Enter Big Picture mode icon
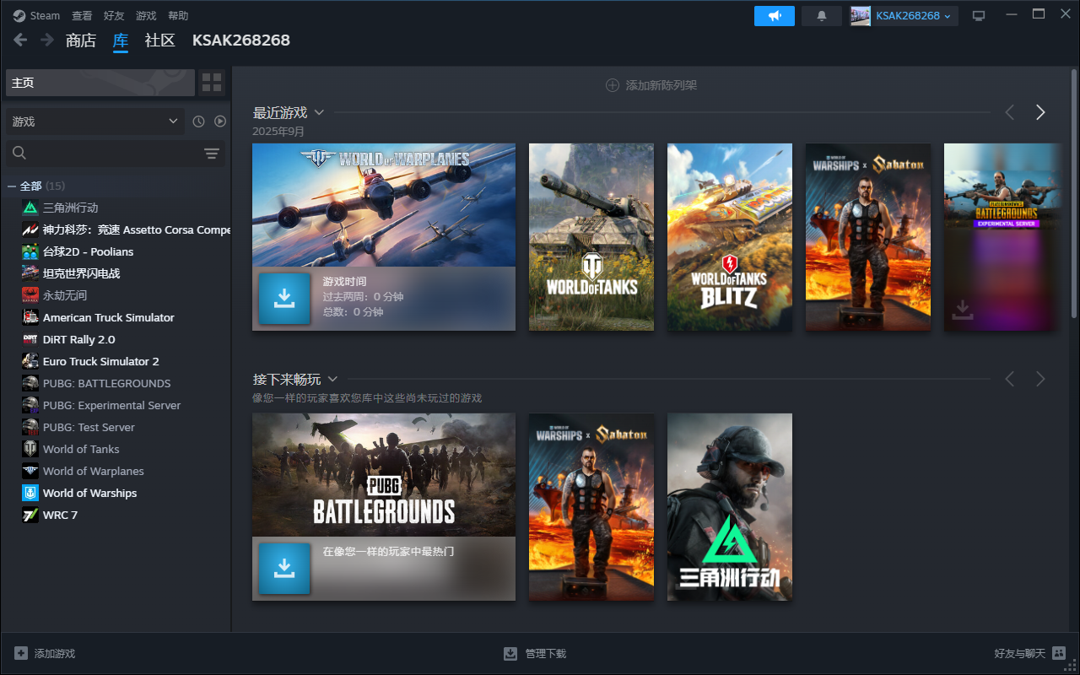The height and width of the screenshot is (675, 1080). click(x=979, y=16)
